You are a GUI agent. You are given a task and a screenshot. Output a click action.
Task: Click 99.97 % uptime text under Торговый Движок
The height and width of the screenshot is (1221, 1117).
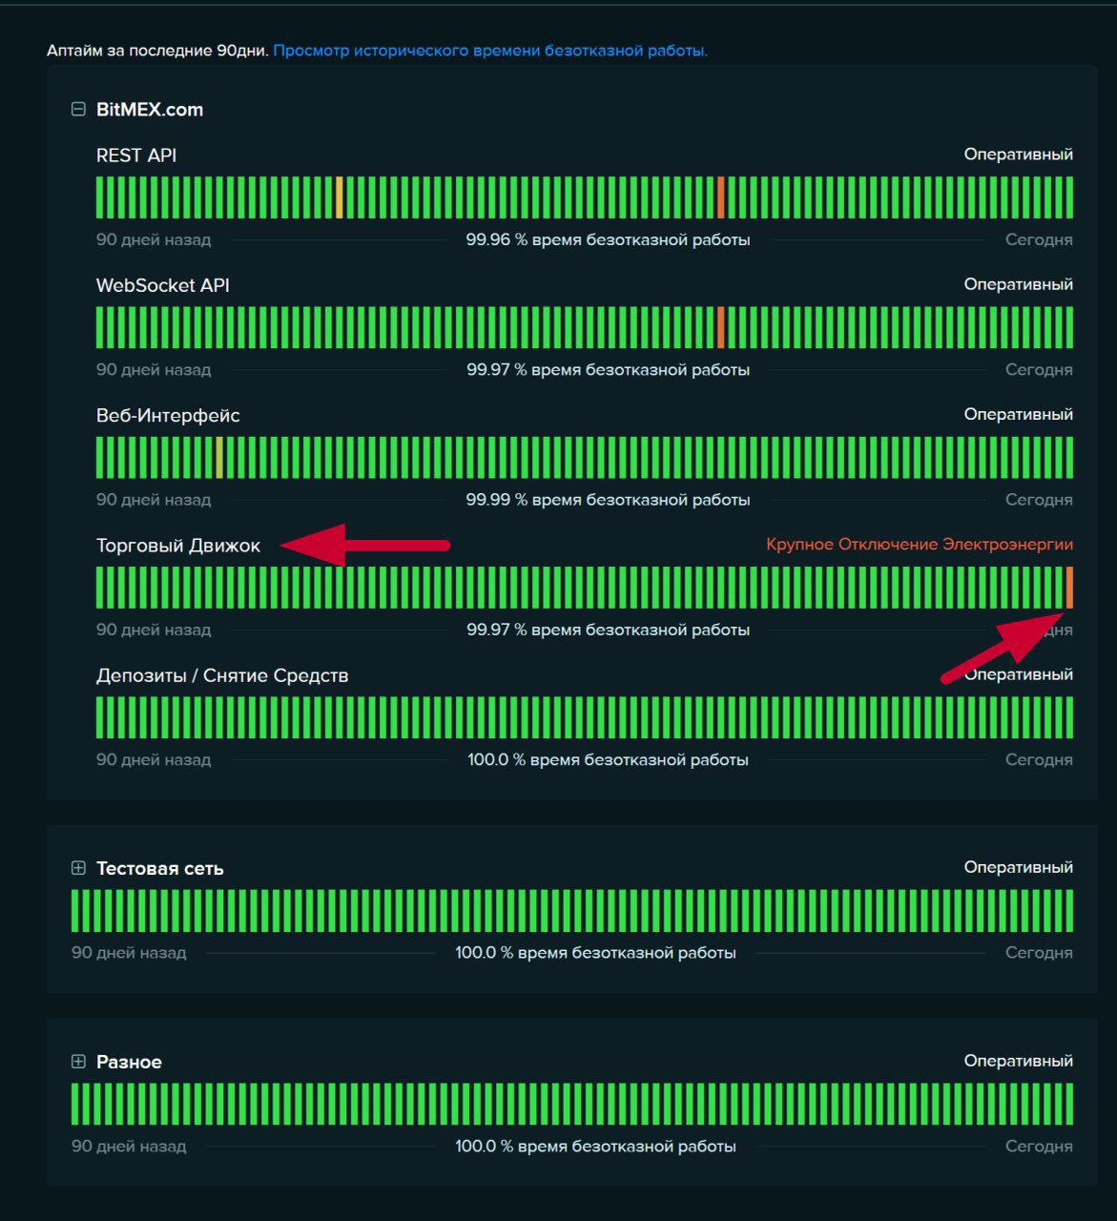pos(608,630)
